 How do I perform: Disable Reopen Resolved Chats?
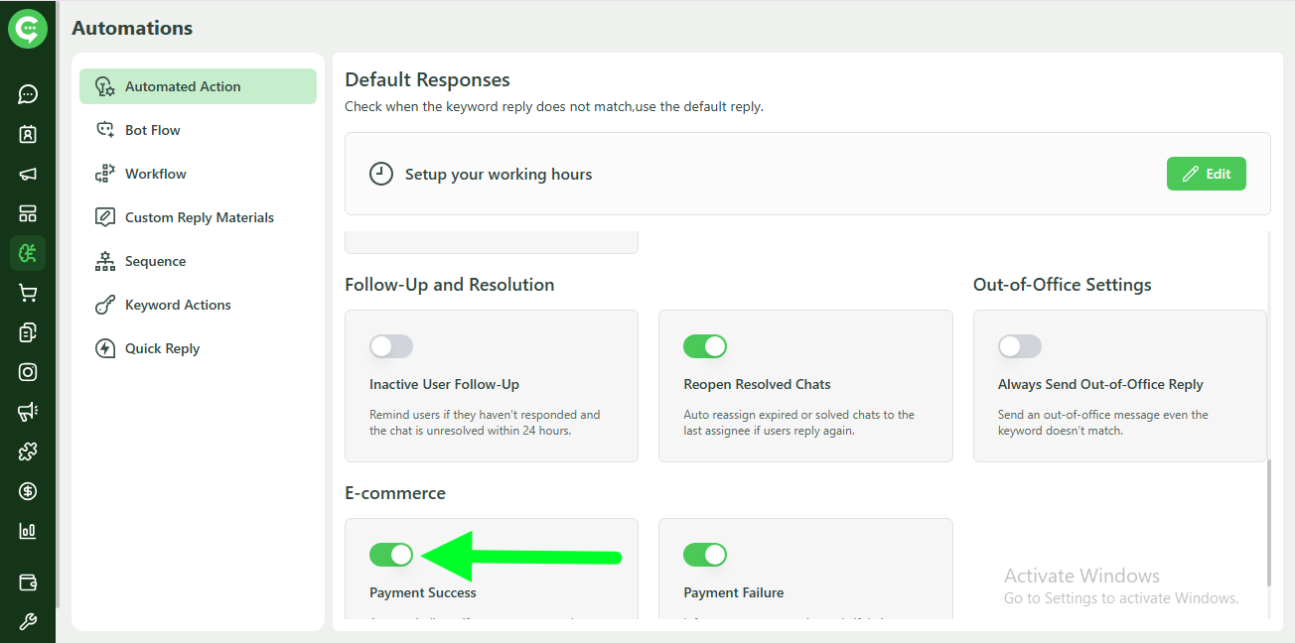point(705,346)
